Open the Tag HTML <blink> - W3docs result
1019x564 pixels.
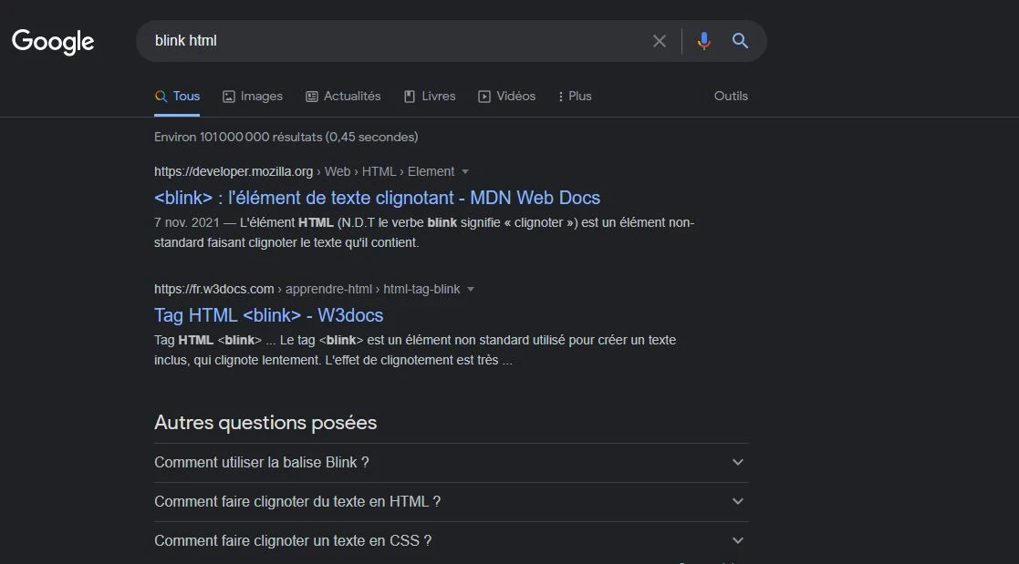(268, 315)
